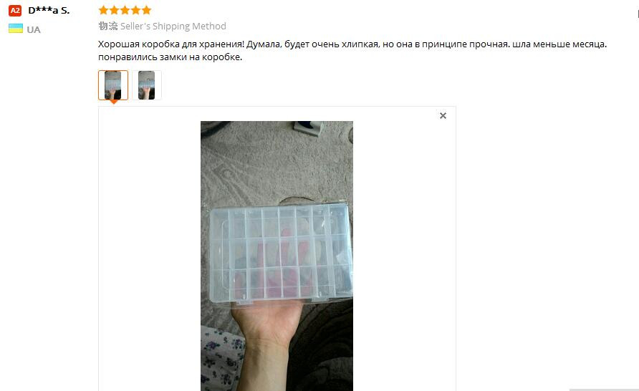Close the enlarged review photo
Screen dimensions: 639x391
443,116
